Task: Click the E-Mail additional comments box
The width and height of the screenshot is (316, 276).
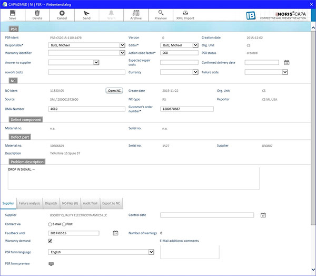Action: (x=190, y=252)
